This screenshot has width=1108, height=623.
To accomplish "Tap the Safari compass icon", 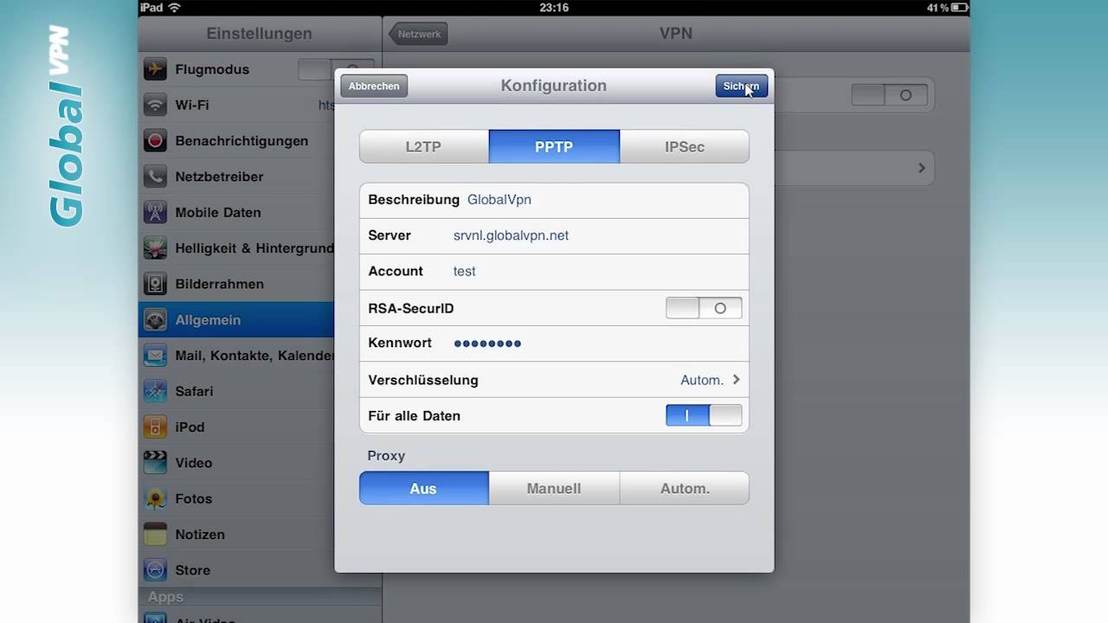I will (x=156, y=391).
